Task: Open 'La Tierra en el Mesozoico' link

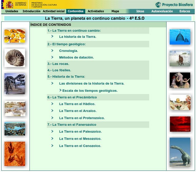Action: tap(80, 139)
